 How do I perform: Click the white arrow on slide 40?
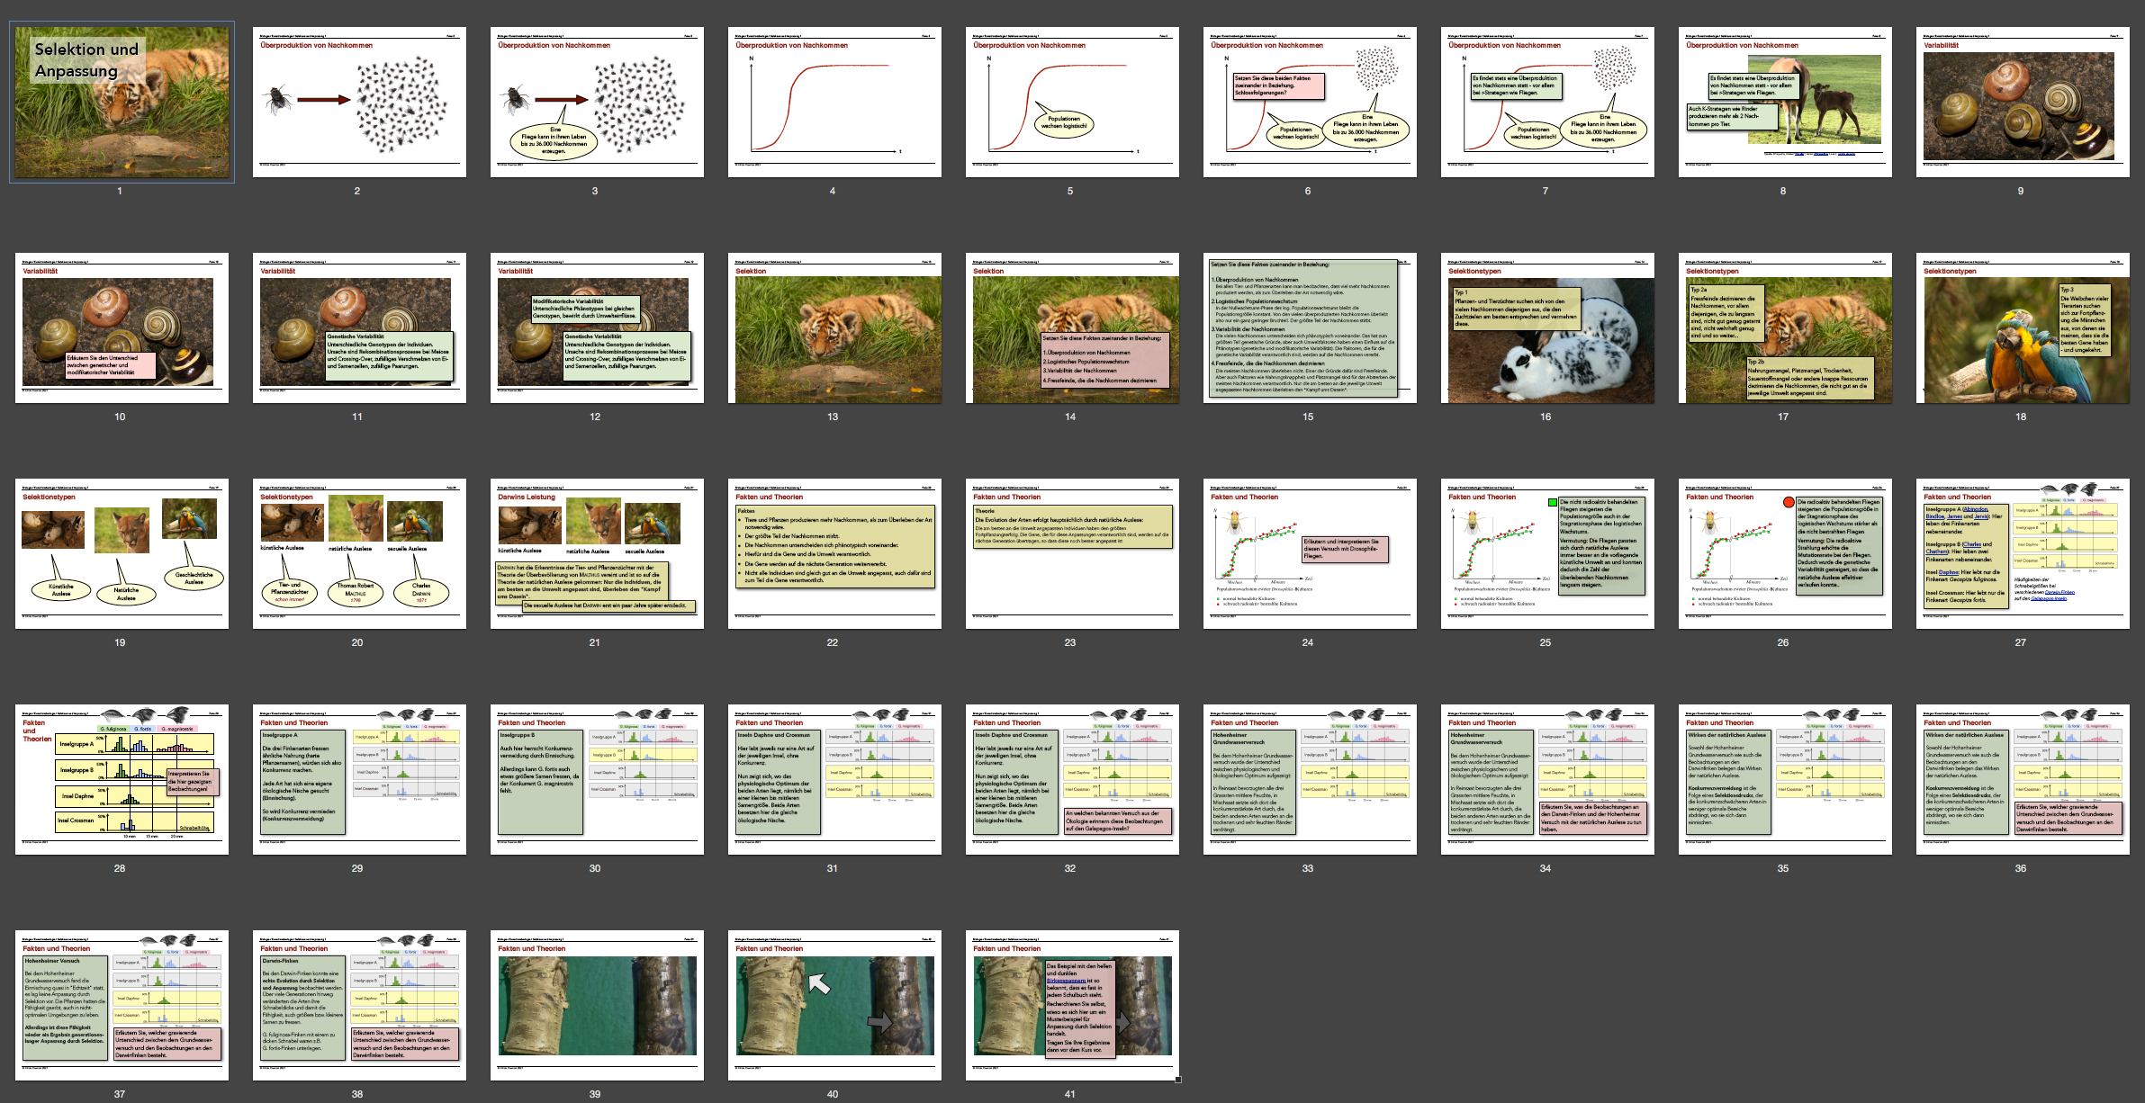click(819, 983)
